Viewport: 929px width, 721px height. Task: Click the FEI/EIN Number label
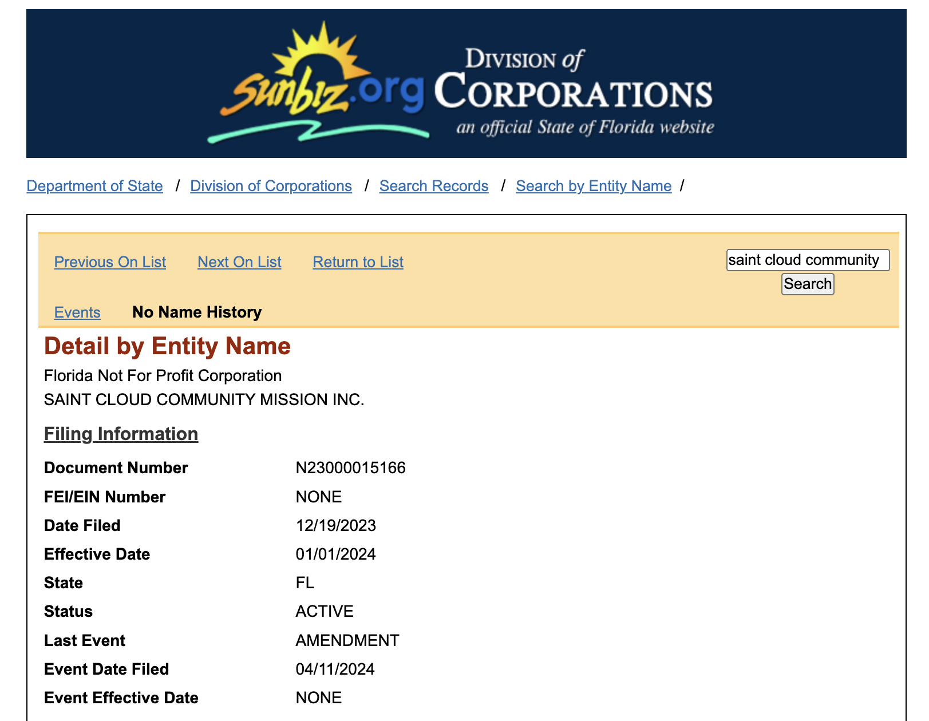pos(105,497)
